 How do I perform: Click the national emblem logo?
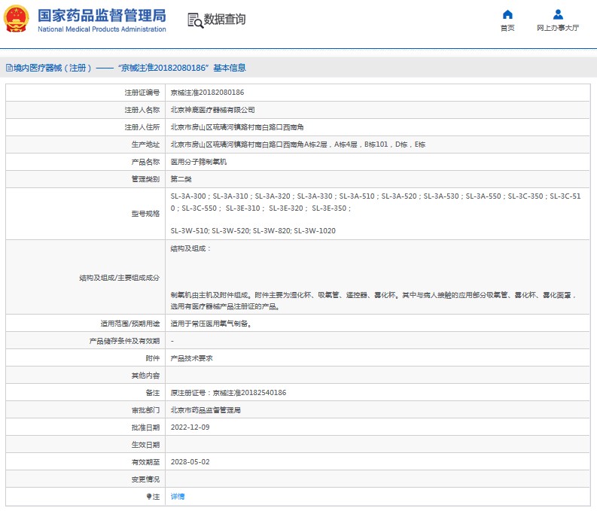tap(17, 19)
